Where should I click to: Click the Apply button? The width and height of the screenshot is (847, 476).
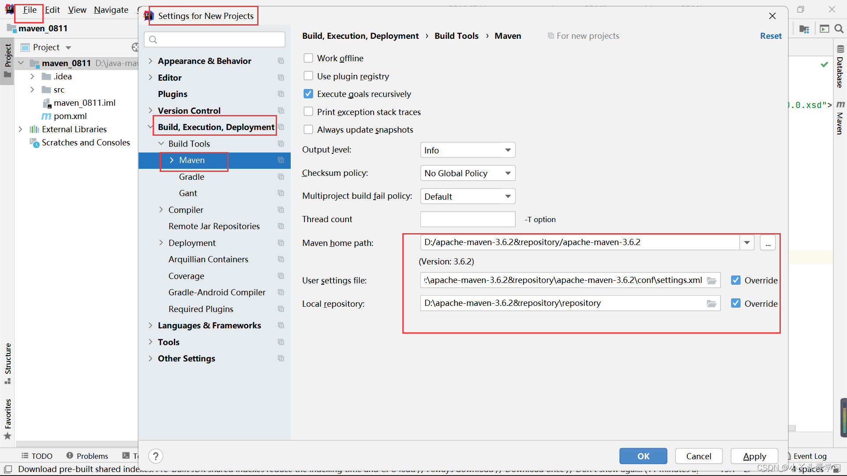(754, 456)
